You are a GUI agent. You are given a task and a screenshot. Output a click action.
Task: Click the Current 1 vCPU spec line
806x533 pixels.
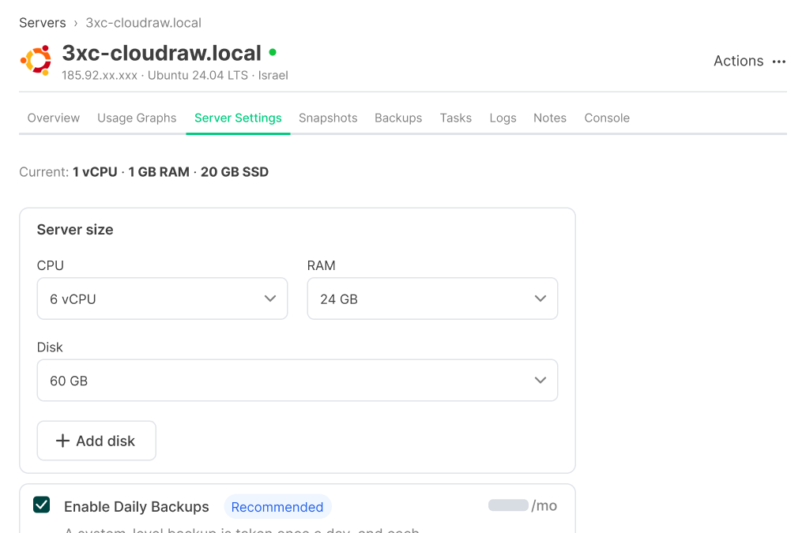(x=144, y=172)
